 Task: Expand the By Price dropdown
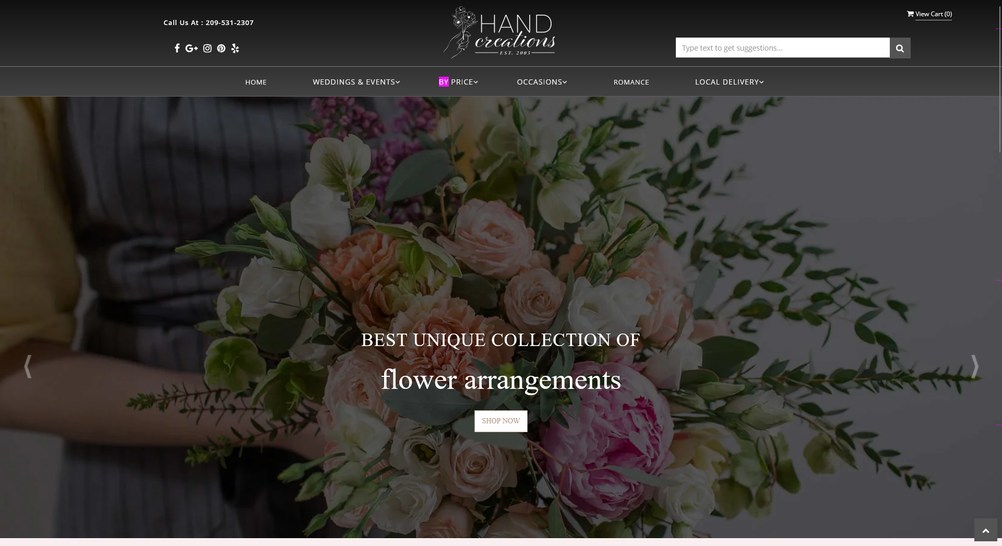458,82
